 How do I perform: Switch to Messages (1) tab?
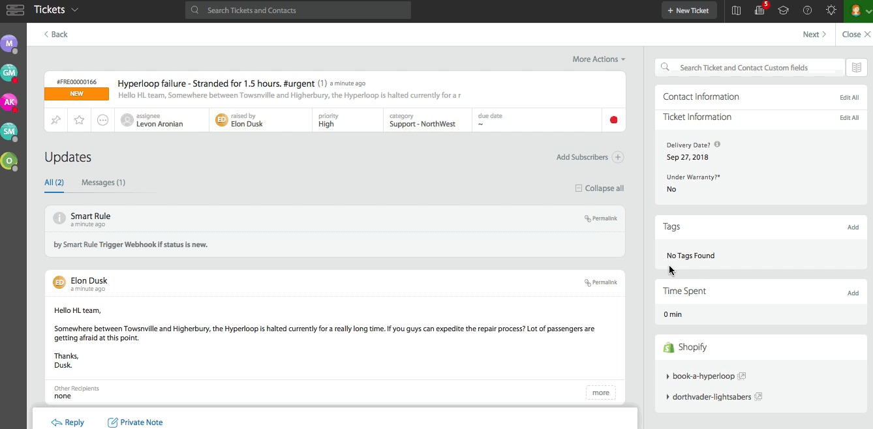(x=103, y=183)
